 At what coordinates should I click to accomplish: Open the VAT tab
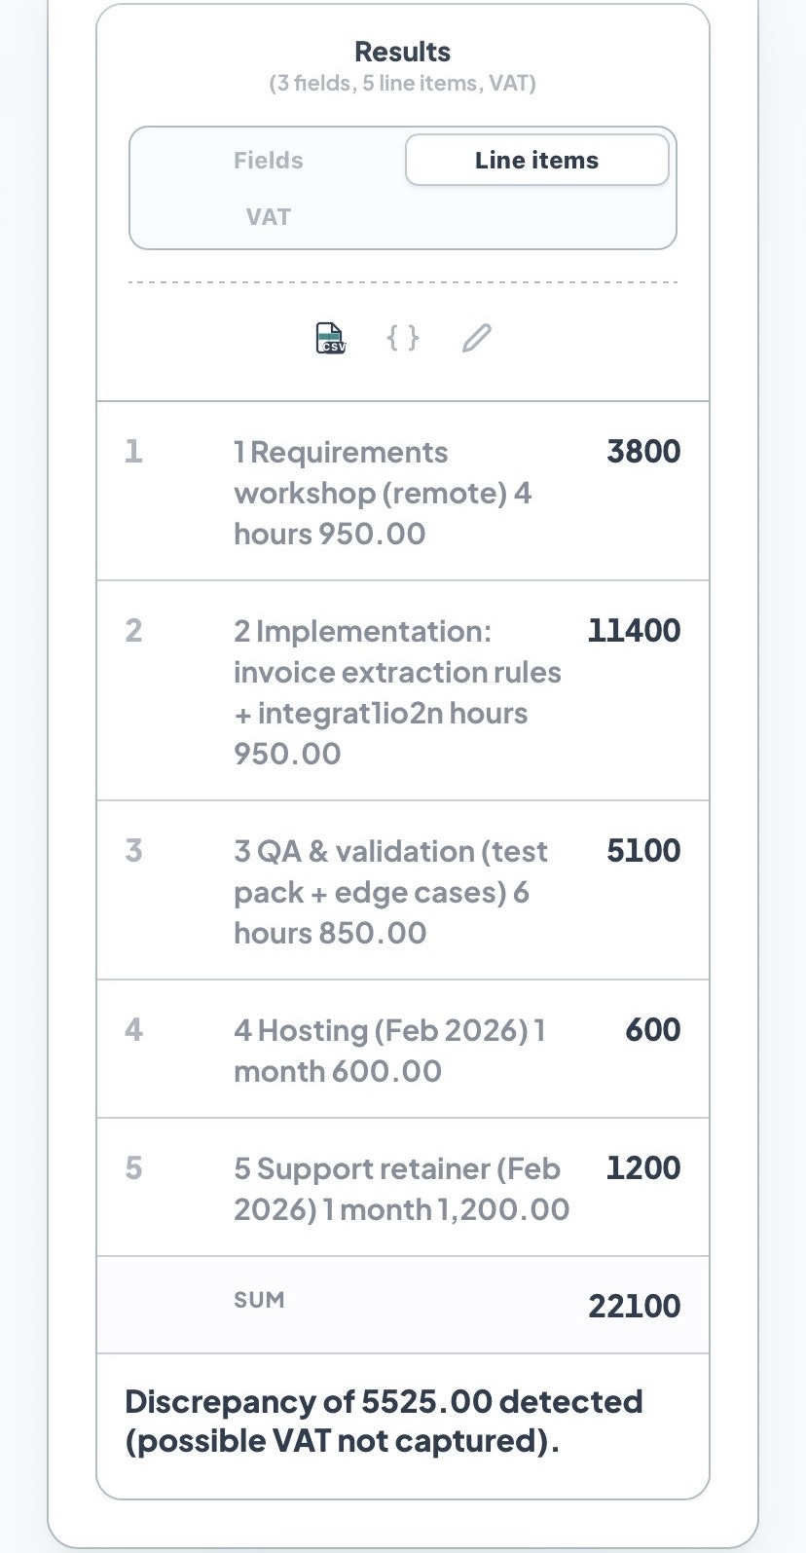click(x=268, y=216)
